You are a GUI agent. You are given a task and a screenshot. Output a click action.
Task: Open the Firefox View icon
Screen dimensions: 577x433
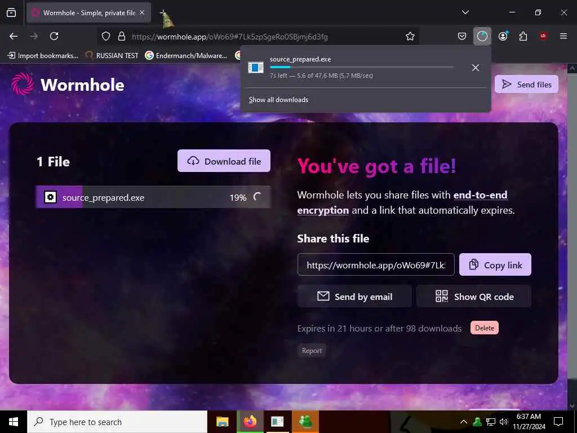[11, 12]
